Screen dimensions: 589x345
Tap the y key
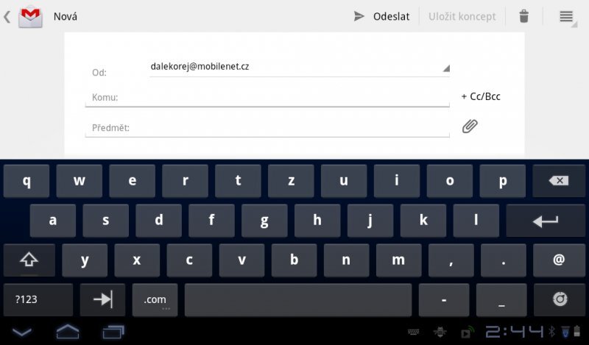pos(85,260)
